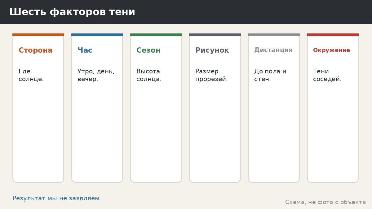The width and height of the screenshot is (372, 209).
Task: Click the caption 'Схема, не фото с объекта'
Action: [x=325, y=202]
